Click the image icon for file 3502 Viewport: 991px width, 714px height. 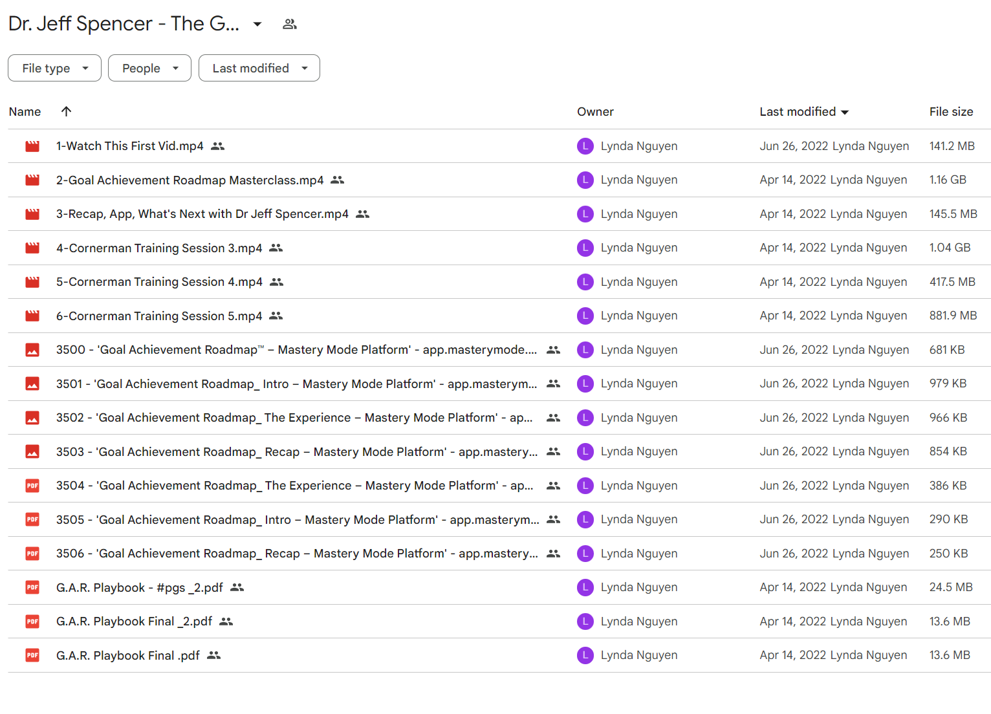point(32,418)
